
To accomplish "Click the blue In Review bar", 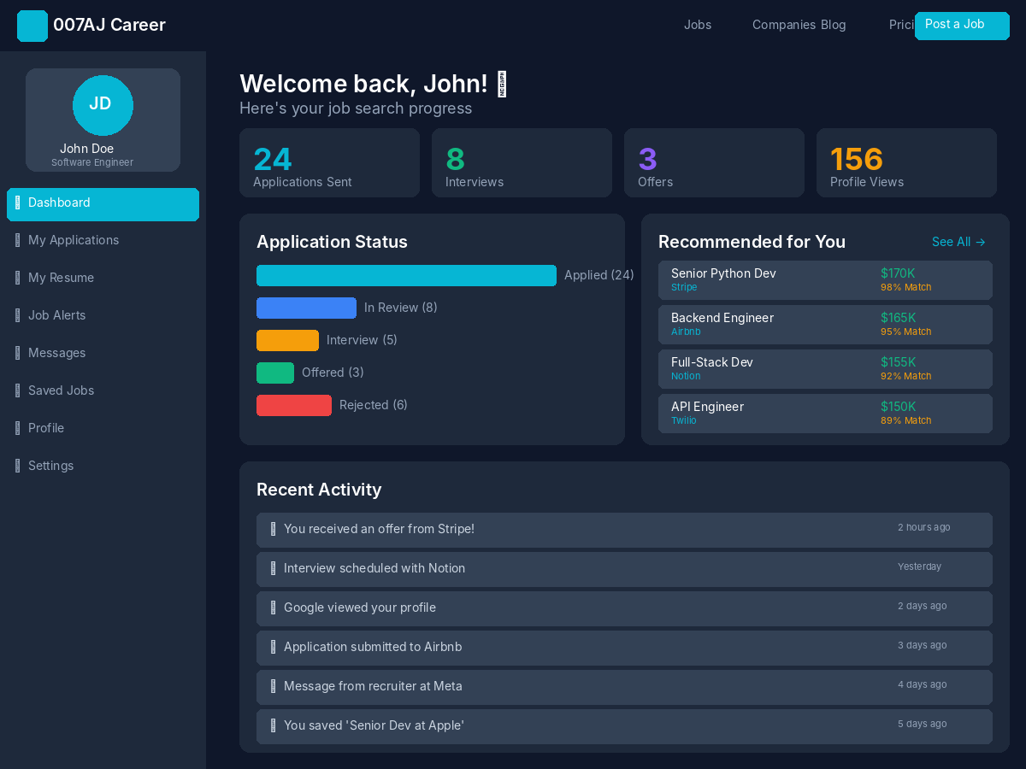I will (306, 308).
